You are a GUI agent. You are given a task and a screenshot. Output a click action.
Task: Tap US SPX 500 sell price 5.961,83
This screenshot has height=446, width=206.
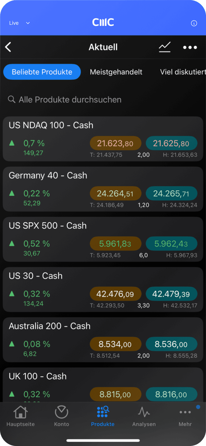(115, 244)
